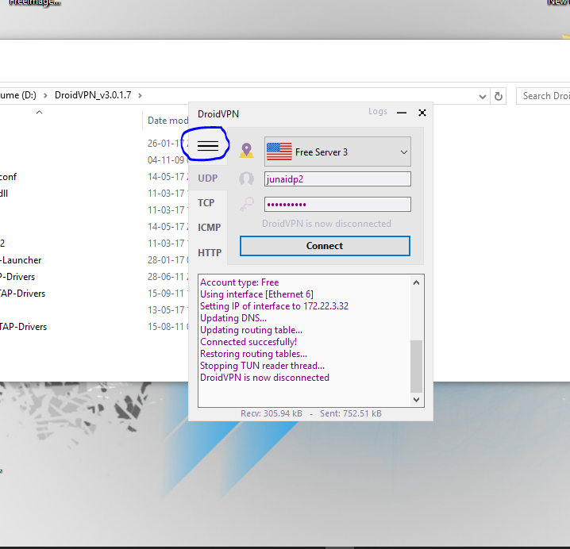Click the US flag server icon
The width and height of the screenshot is (570, 549).
(x=279, y=152)
